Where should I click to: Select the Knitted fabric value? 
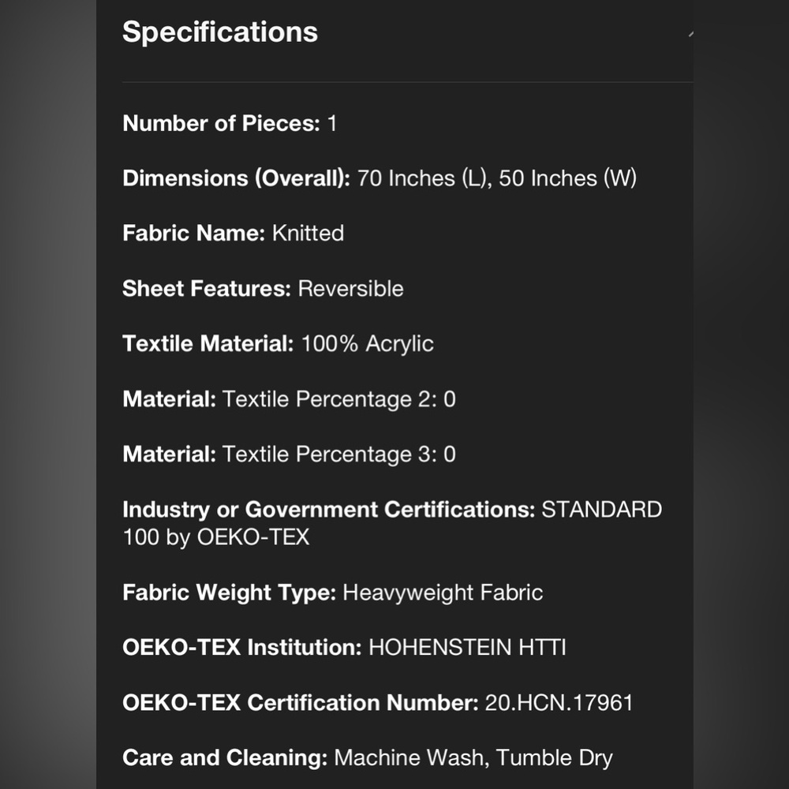(308, 233)
